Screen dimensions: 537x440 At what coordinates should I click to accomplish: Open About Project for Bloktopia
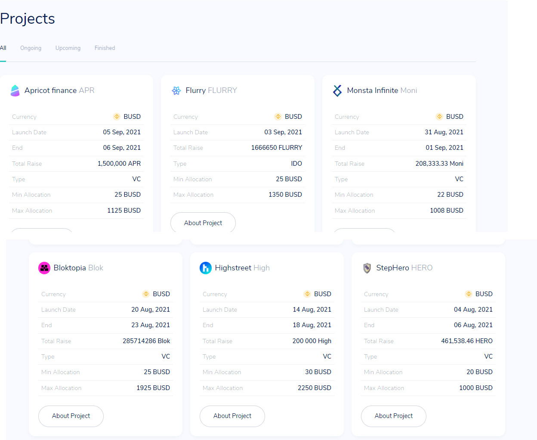coord(71,416)
